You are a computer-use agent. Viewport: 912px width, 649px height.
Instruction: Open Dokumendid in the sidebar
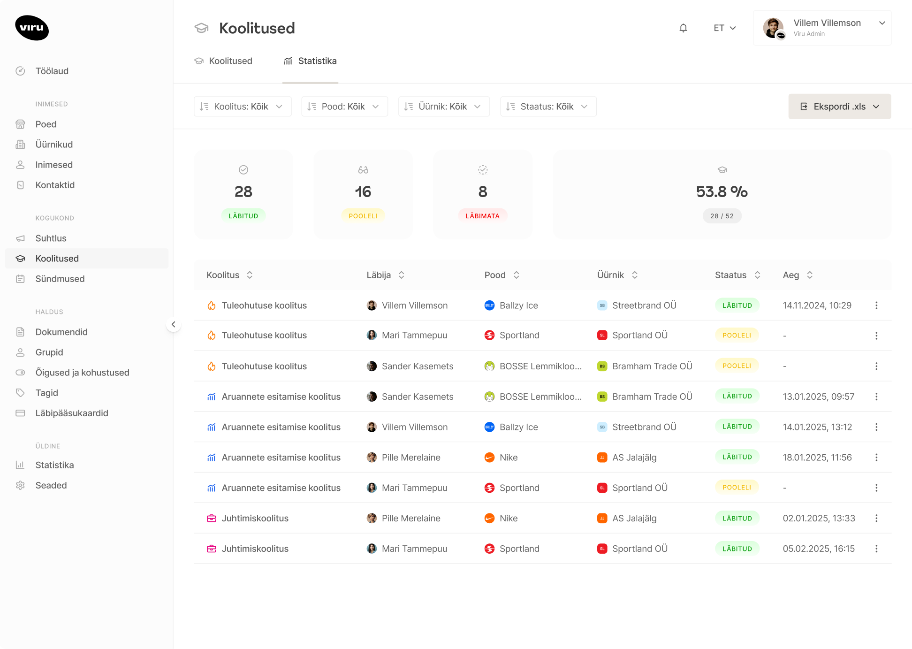(61, 332)
